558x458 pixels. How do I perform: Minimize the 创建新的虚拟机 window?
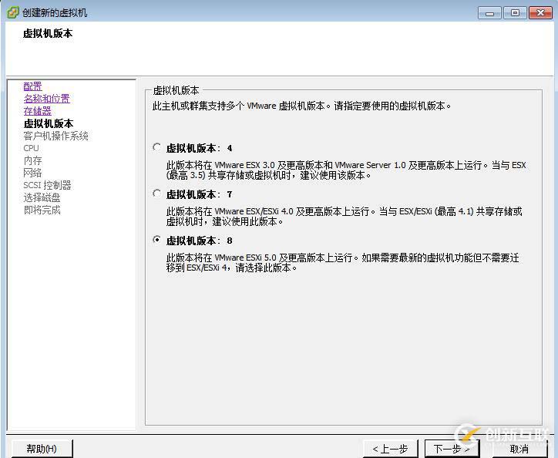tap(489, 13)
